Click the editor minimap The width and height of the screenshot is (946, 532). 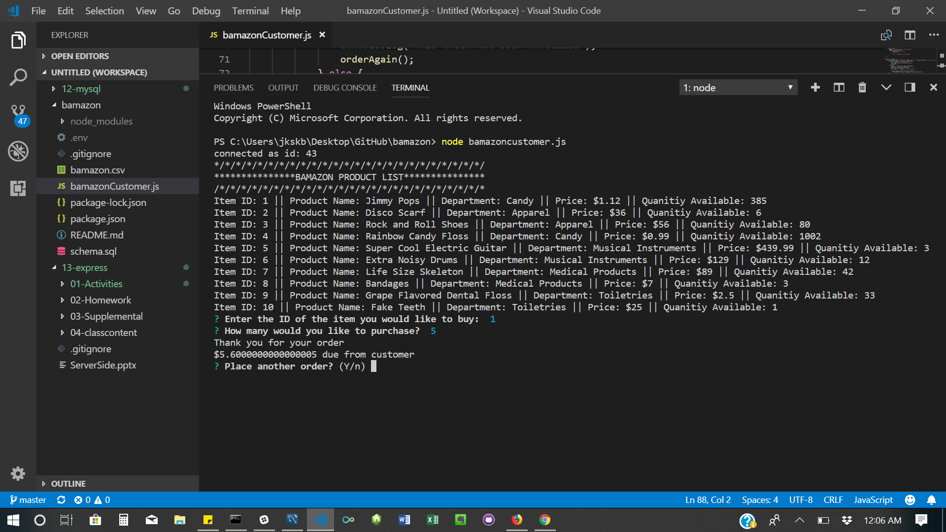coord(909,62)
